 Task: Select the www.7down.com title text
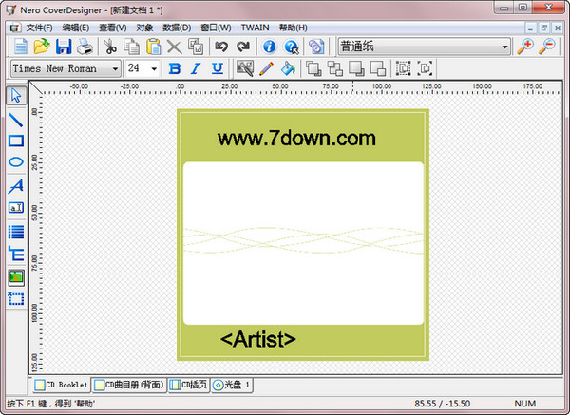tap(296, 139)
